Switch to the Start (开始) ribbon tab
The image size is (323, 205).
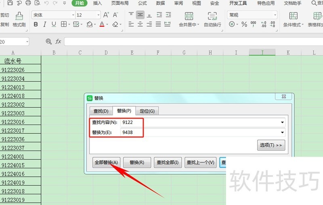[80, 3]
